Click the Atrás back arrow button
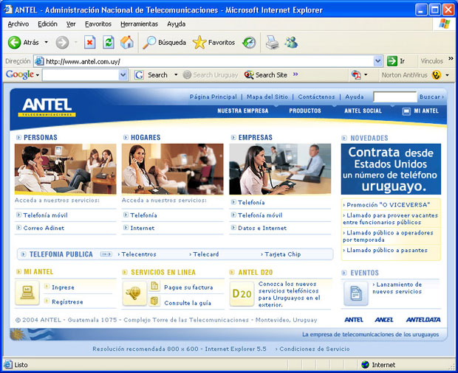Viewport: 458px width, 373px height. click(14, 42)
